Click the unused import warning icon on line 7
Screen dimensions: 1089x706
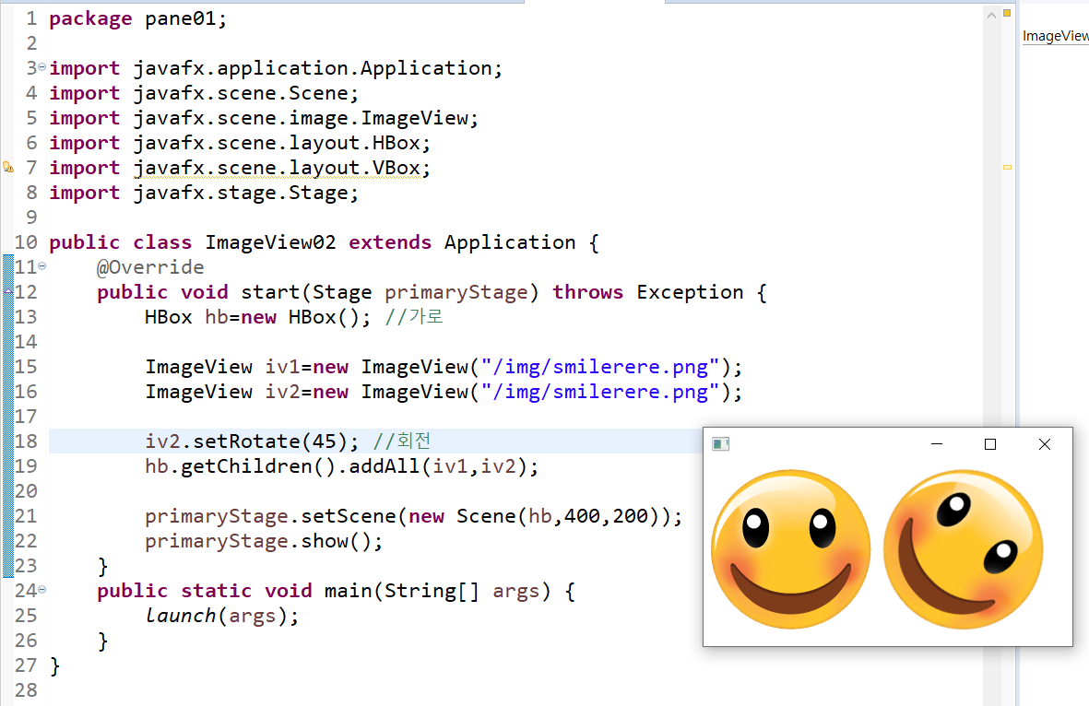(7, 168)
